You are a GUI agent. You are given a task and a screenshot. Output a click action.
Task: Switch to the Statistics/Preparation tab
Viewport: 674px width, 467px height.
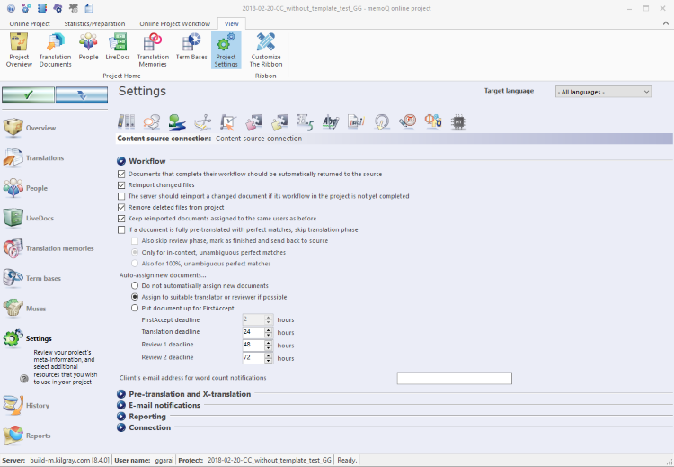pos(96,23)
